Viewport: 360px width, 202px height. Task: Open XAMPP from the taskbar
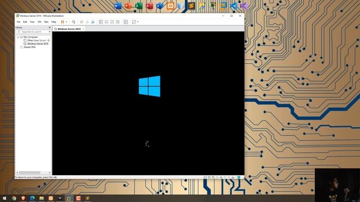click(51, 198)
